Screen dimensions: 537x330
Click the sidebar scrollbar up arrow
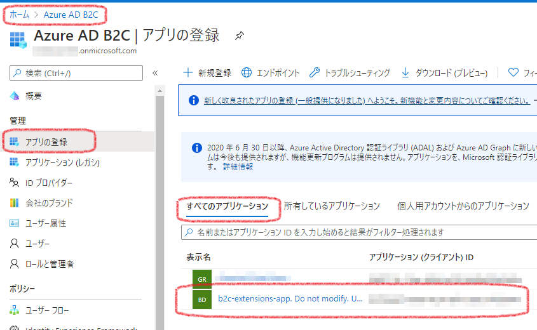(x=160, y=91)
